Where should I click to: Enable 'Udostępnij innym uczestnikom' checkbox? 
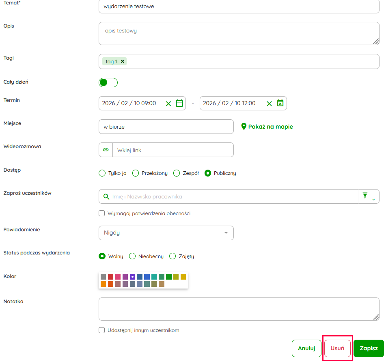coord(102,330)
